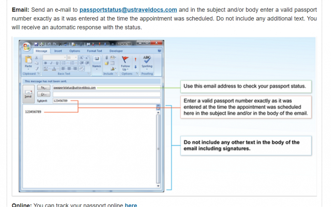The image size is (331, 207).
Task: Toggle right paragraph alignment
Action: click(75, 68)
